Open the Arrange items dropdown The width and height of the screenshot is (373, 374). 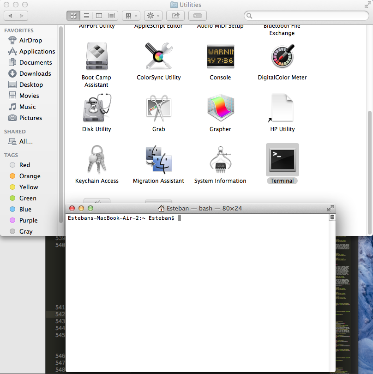point(131,16)
